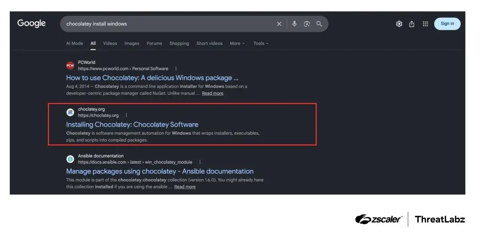480x236 pixels.
Task: Click the PCWorld favicon
Action: pos(70,65)
